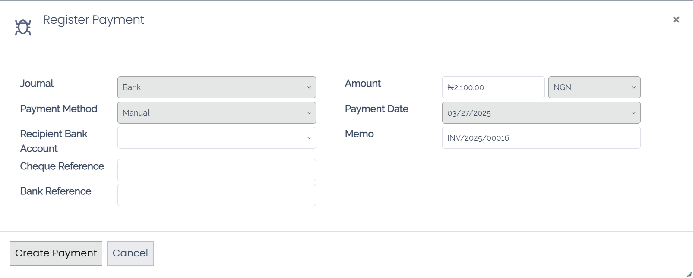
Task: Click the Payment Date chevron arrow
Action: [x=634, y=113]
